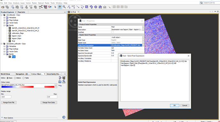220x122 pixels.
Task: Open the Optical menu
Action: coord(41,3)
